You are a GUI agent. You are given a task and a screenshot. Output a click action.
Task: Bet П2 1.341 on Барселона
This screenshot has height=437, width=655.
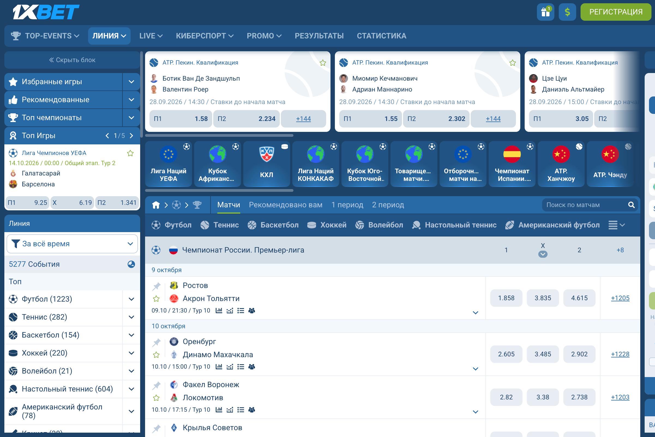(117, 203)
